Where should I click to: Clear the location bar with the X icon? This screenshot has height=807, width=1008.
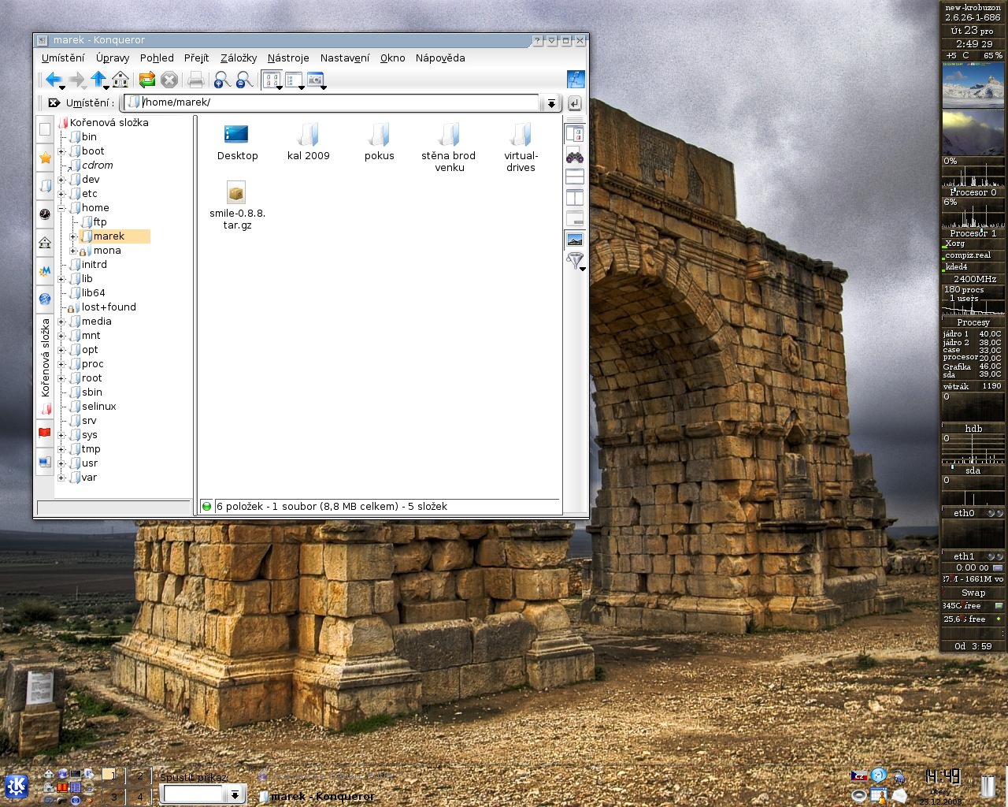pos(54,102)
